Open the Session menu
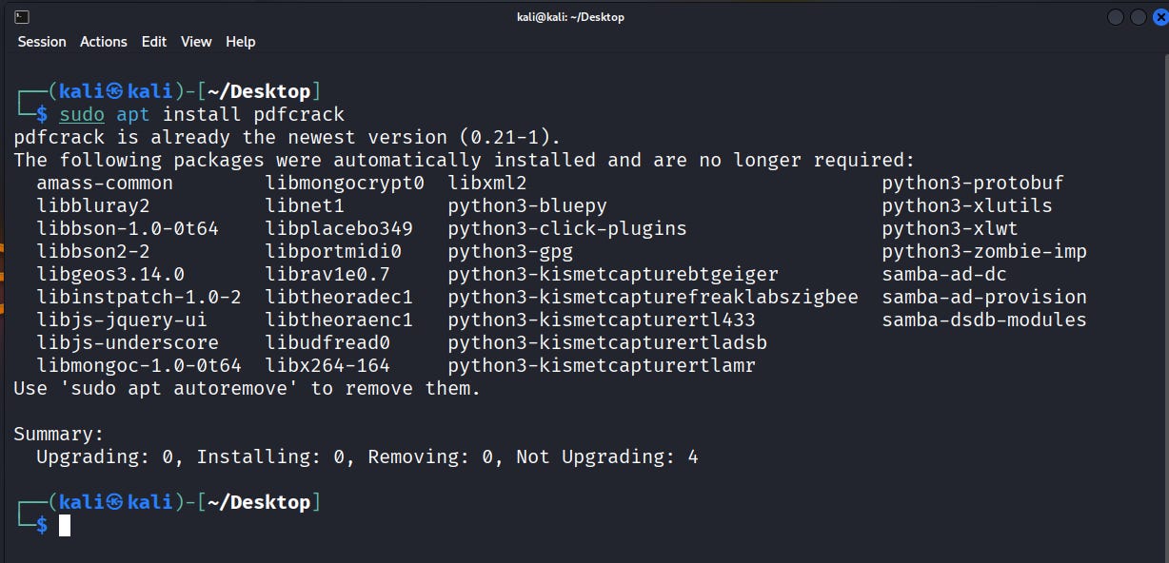 41,42
